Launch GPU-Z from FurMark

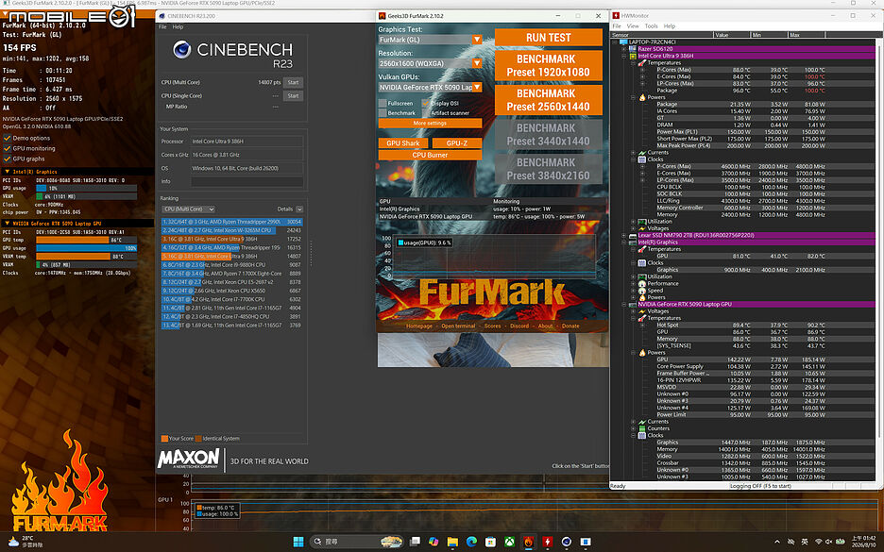coord(457,143)
